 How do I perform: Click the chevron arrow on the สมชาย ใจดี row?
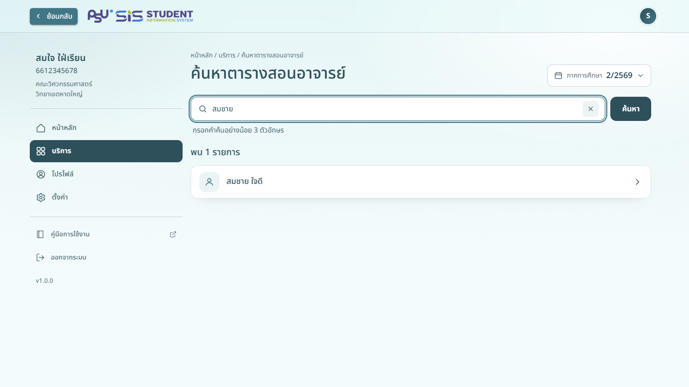638,182
